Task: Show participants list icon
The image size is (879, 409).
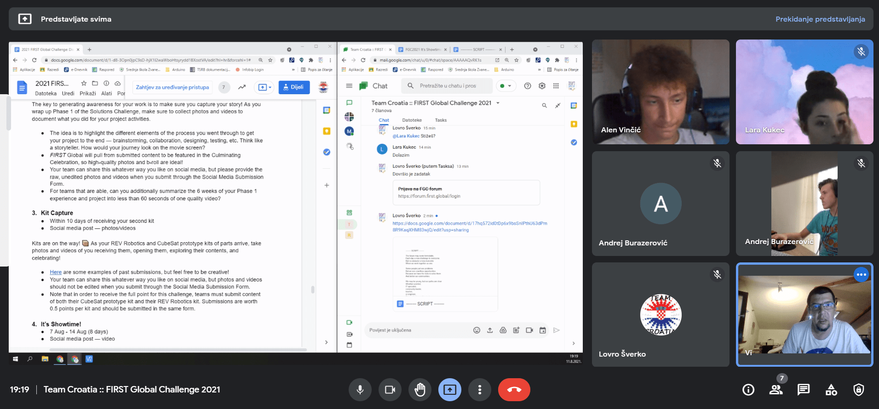Action: pyautogui.click(x=776, y=390)
